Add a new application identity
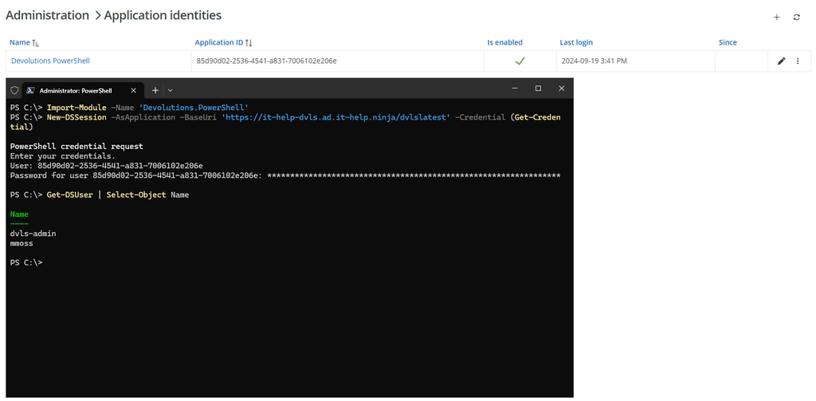The width and height of the screenshot is (816, 401). pos(777,17)
